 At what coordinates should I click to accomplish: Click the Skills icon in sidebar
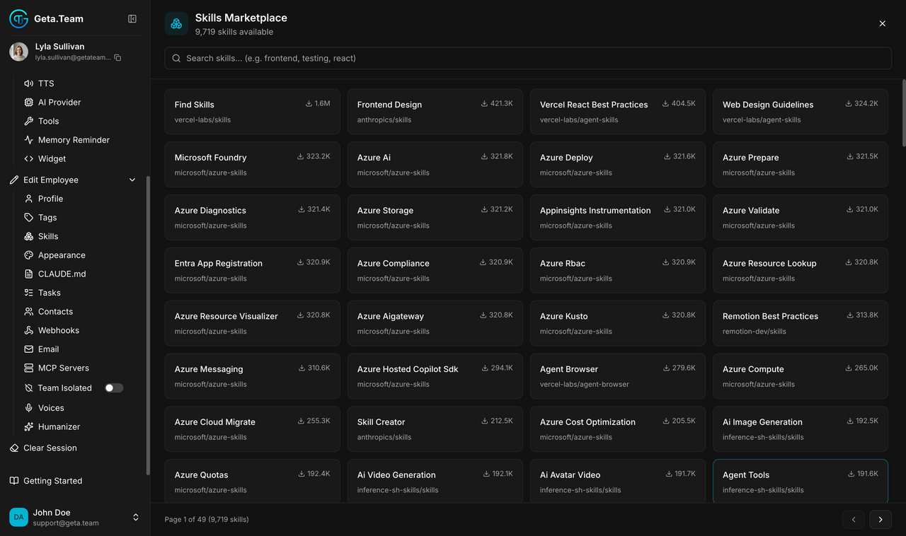pos(29,236)
